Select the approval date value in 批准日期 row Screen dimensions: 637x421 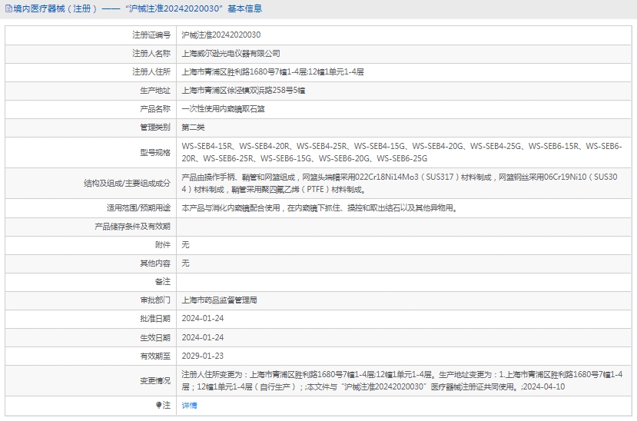[202, 319]
